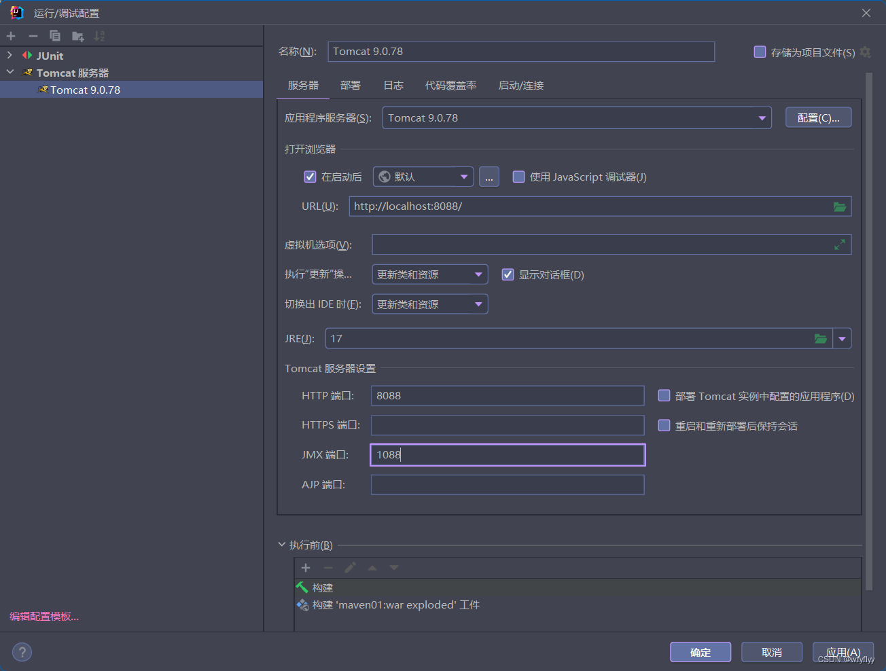
Task: Enable 重启和重新部署后保持会话 checkbox
Action: coord(664,425)
